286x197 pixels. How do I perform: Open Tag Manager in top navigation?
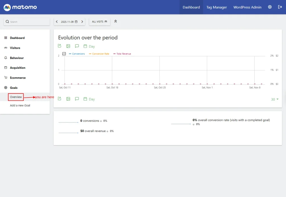coord(216,7)
